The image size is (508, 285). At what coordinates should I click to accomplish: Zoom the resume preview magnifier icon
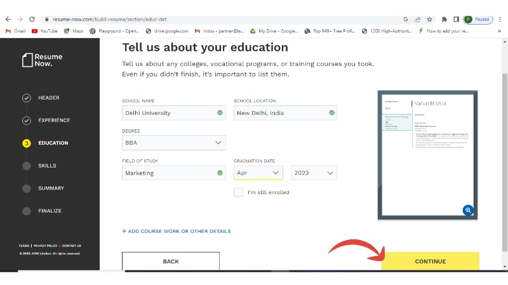click(x=468, y=210)
